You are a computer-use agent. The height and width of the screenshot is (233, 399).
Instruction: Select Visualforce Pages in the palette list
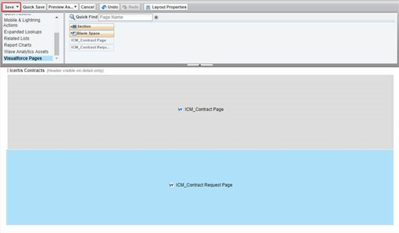23,58
